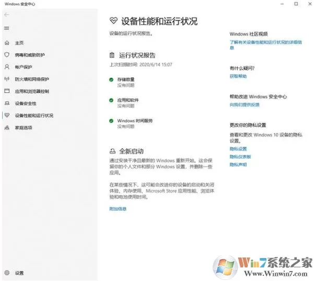Viewport: 316px width, 281px height.
Task: Close the Windows 安全中心 window
Action: coord(310,4)
